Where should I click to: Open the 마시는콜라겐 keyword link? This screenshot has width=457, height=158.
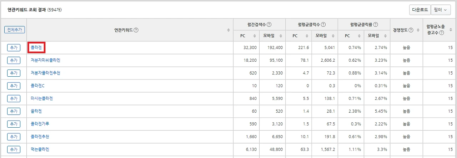pos(42,98)
